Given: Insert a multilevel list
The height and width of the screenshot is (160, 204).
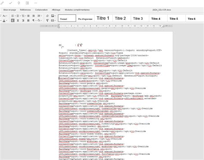Looking at the screenshot, I should tap(23, 16).
